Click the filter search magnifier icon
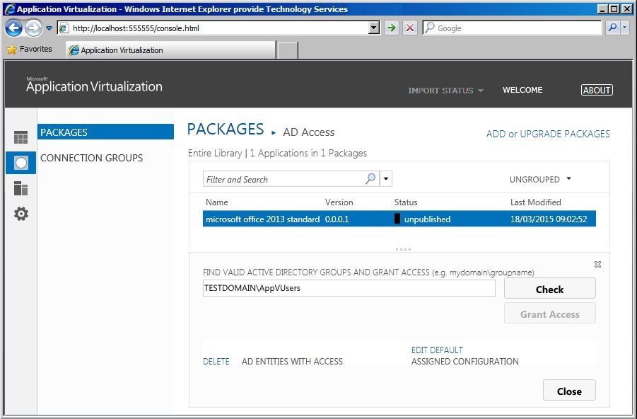The width and height of the screenshot is (637, 419). tap(370, 178)
